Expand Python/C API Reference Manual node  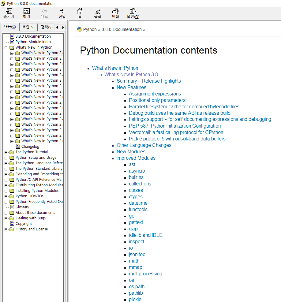(6, 180)
